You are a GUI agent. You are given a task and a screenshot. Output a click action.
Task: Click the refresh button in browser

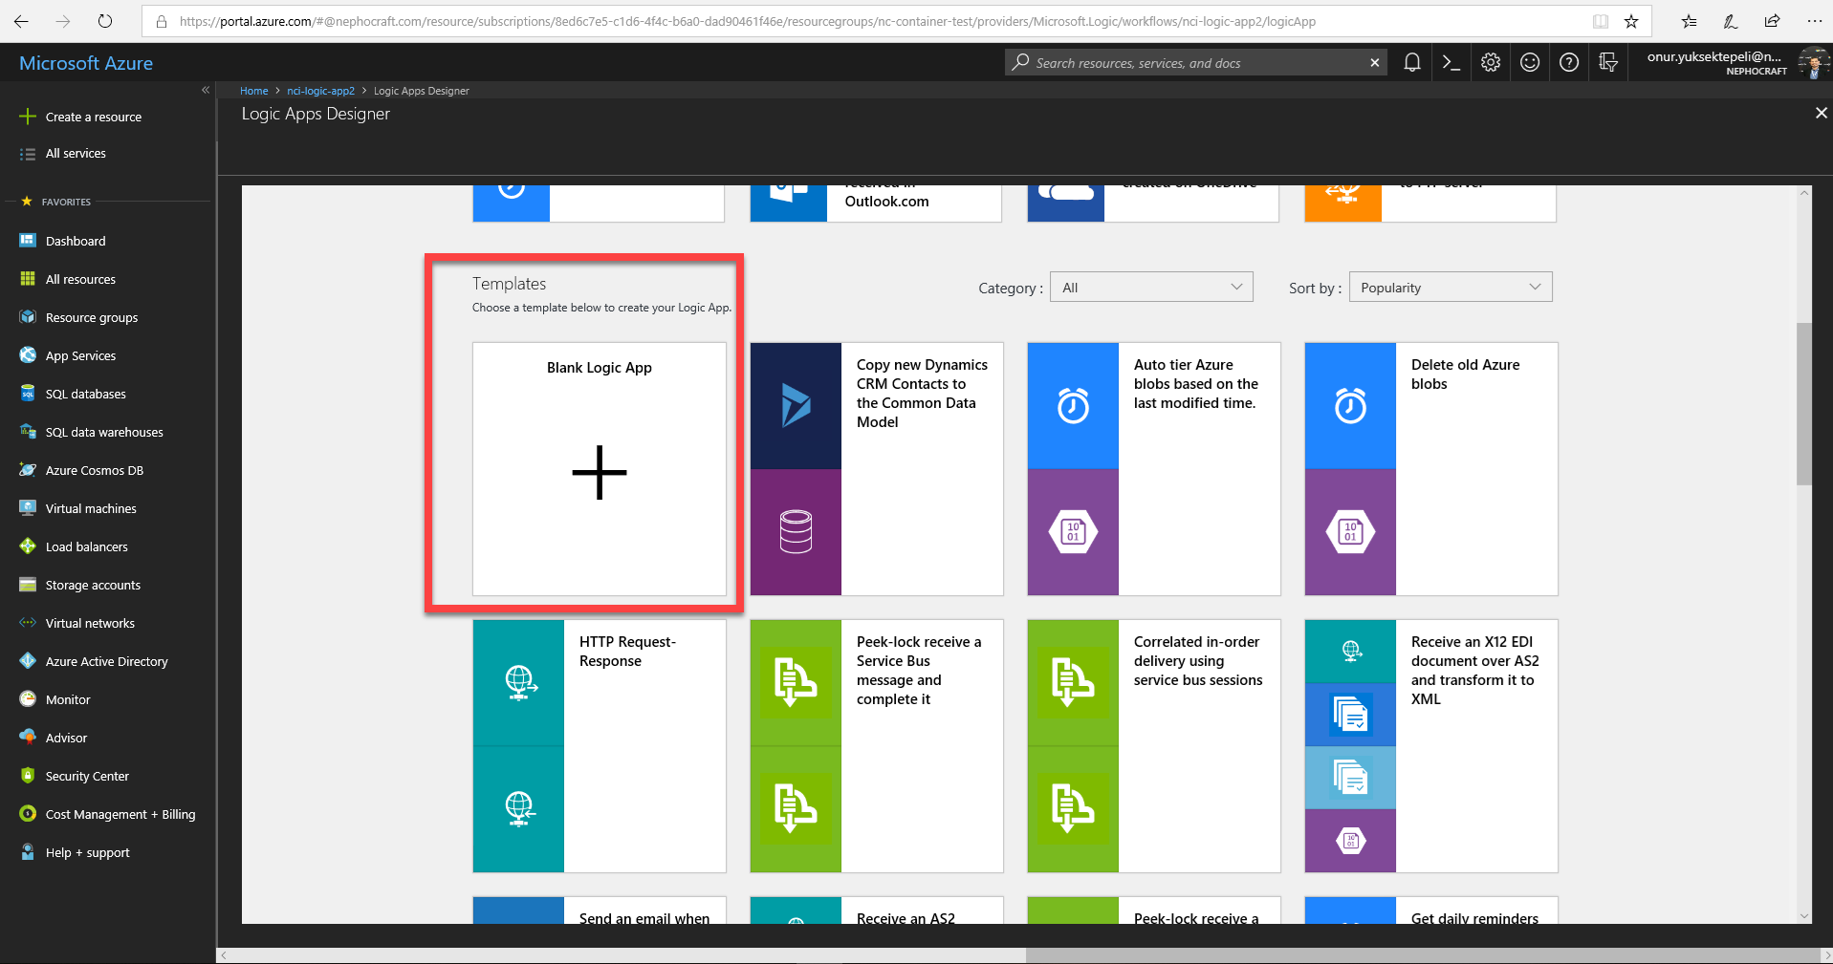pyautogui.click(x=105, y=21)
